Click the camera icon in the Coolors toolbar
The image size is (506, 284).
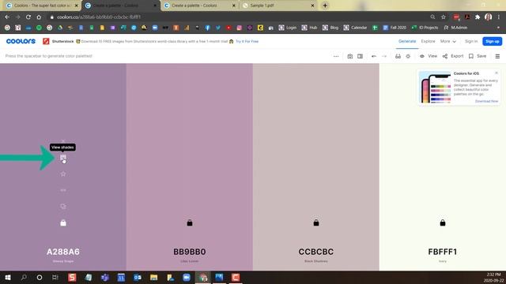coord(349,56)
